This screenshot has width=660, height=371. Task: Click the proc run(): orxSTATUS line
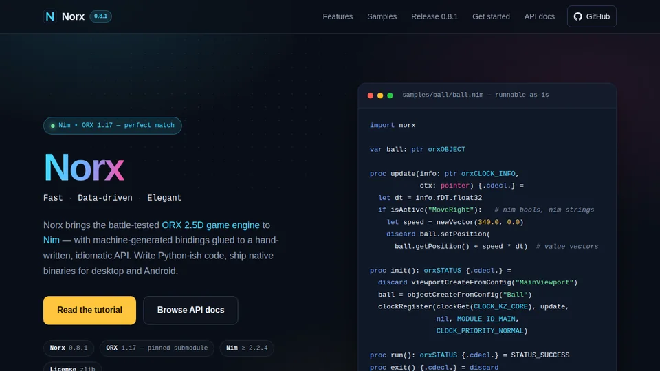(x=470, y=355)
